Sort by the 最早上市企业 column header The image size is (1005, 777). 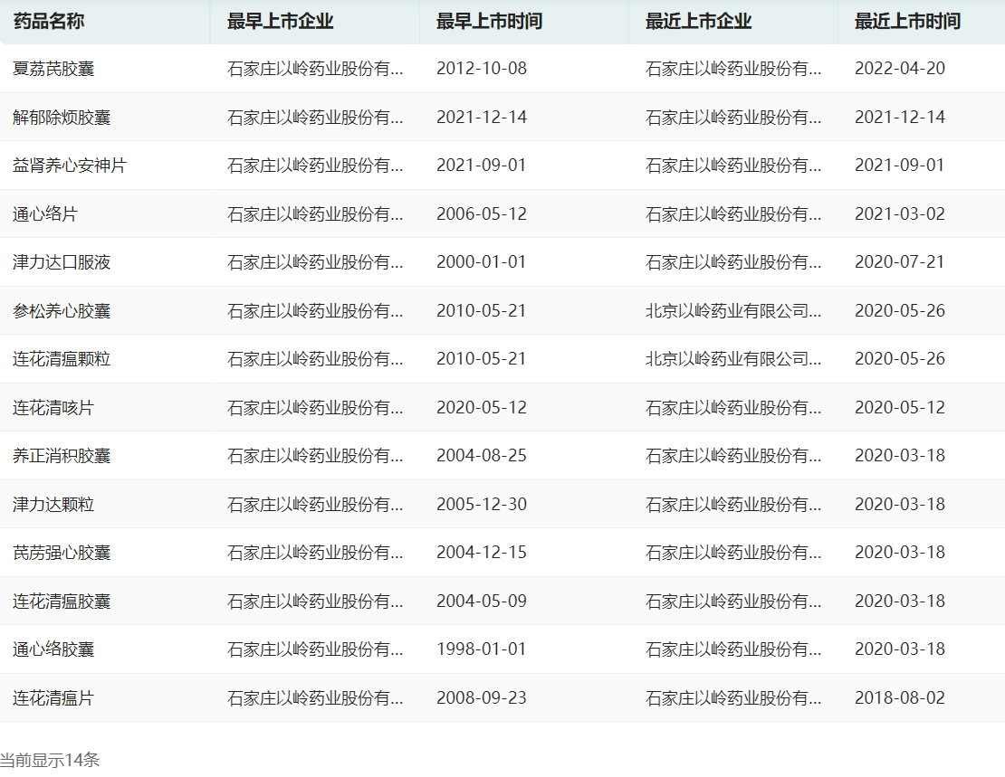[280, 22]
